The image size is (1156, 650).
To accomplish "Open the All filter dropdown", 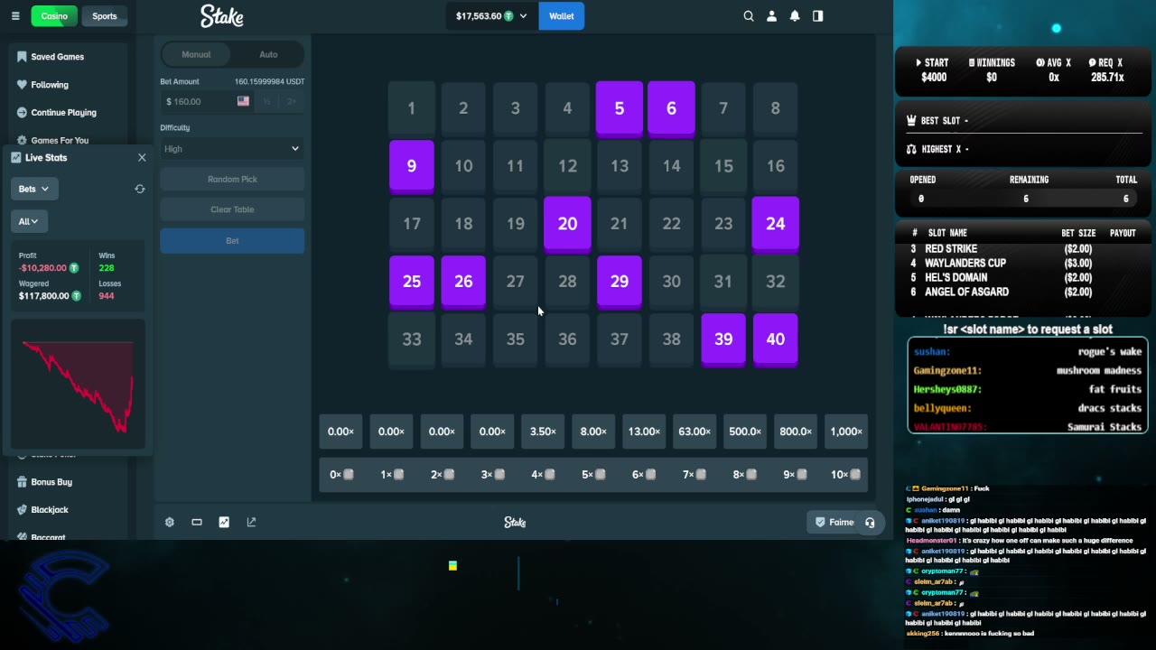I will click(x=29, y=221).
